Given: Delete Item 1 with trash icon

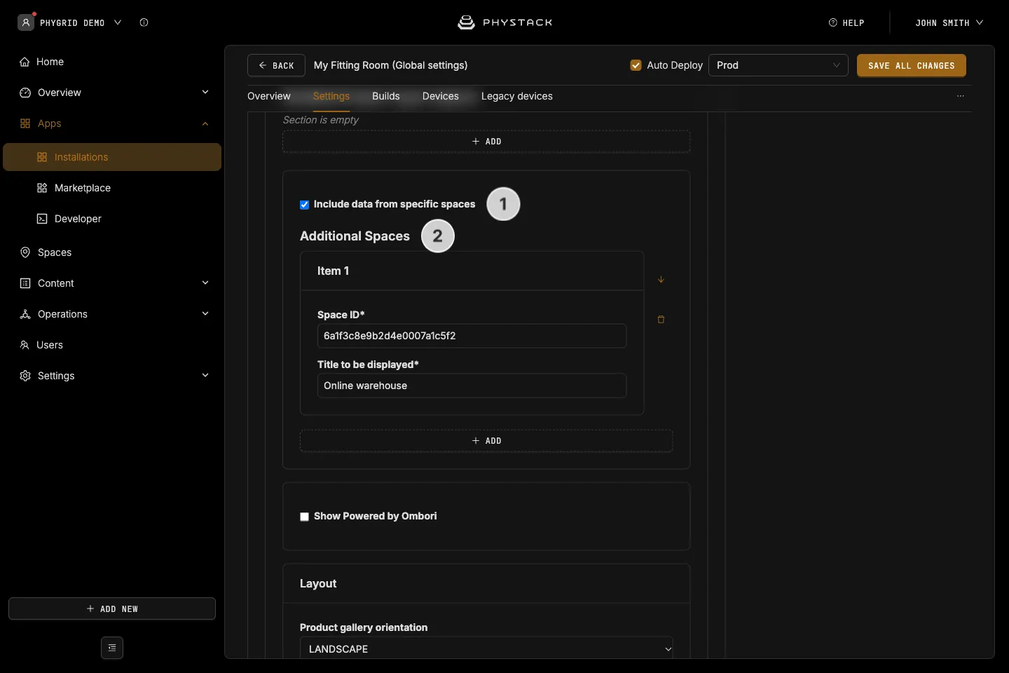Looking at the screenshot, I should point(661,320).
